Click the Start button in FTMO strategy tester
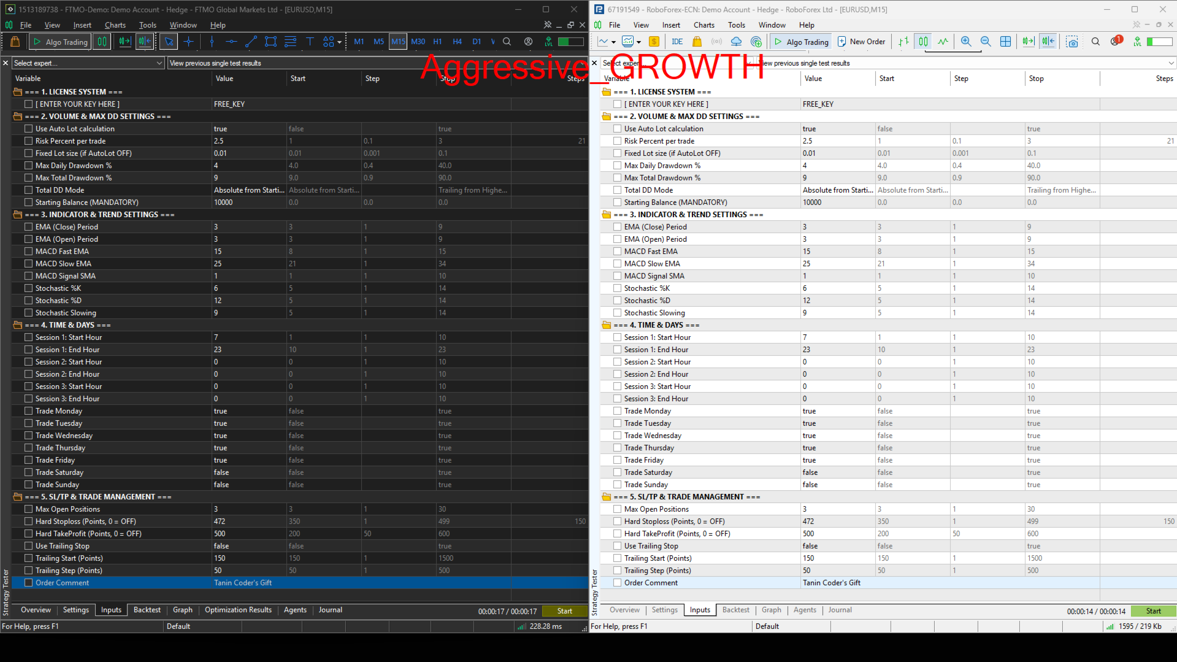 [x=564, y=611]
